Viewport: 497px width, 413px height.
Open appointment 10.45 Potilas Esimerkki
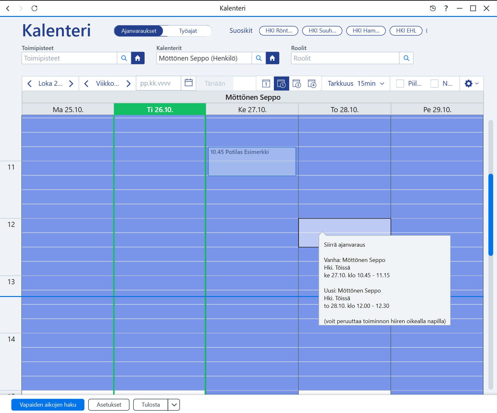(x=252, y=161)
